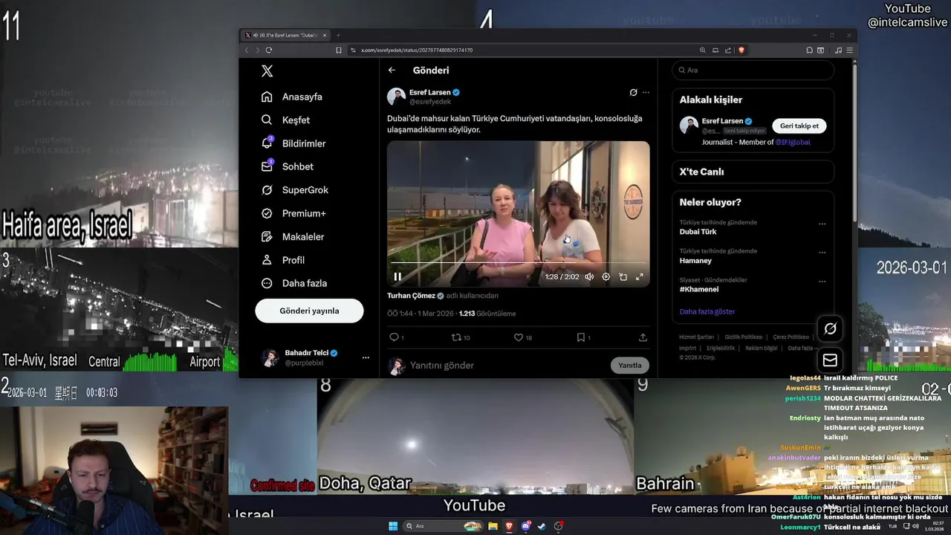Click browser bookmark icon

point(339,50)
